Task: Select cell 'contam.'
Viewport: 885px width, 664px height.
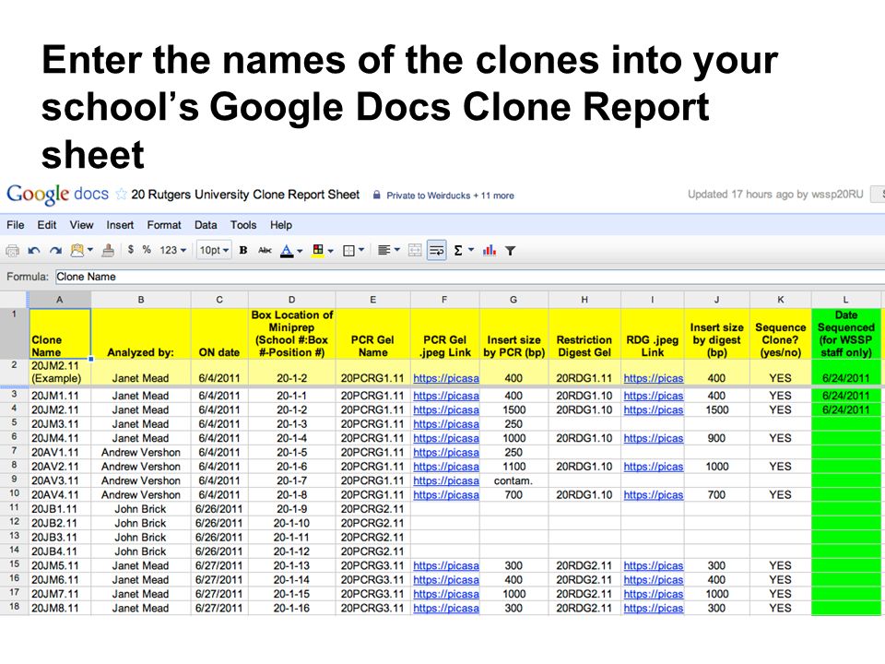Action: (513, 480)
